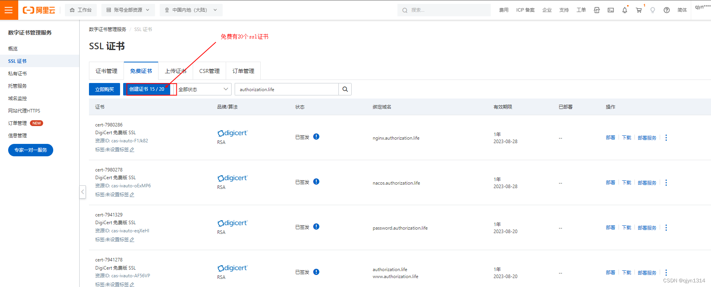Click info icon for nginx.authorization.life status
The width and height of the screenshot is (711, 287).
click(x=316, y=137)
